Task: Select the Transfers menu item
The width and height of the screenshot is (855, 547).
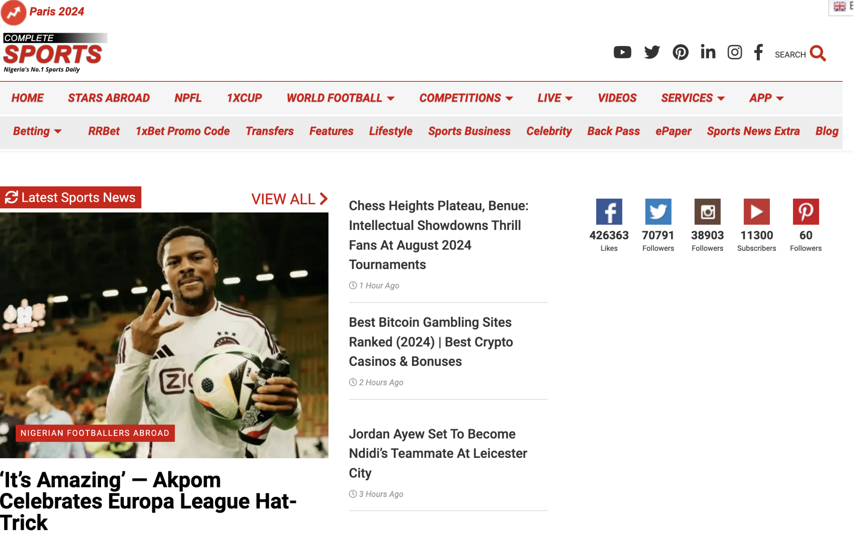Action: pyautogui.click(x=270, y=131)
